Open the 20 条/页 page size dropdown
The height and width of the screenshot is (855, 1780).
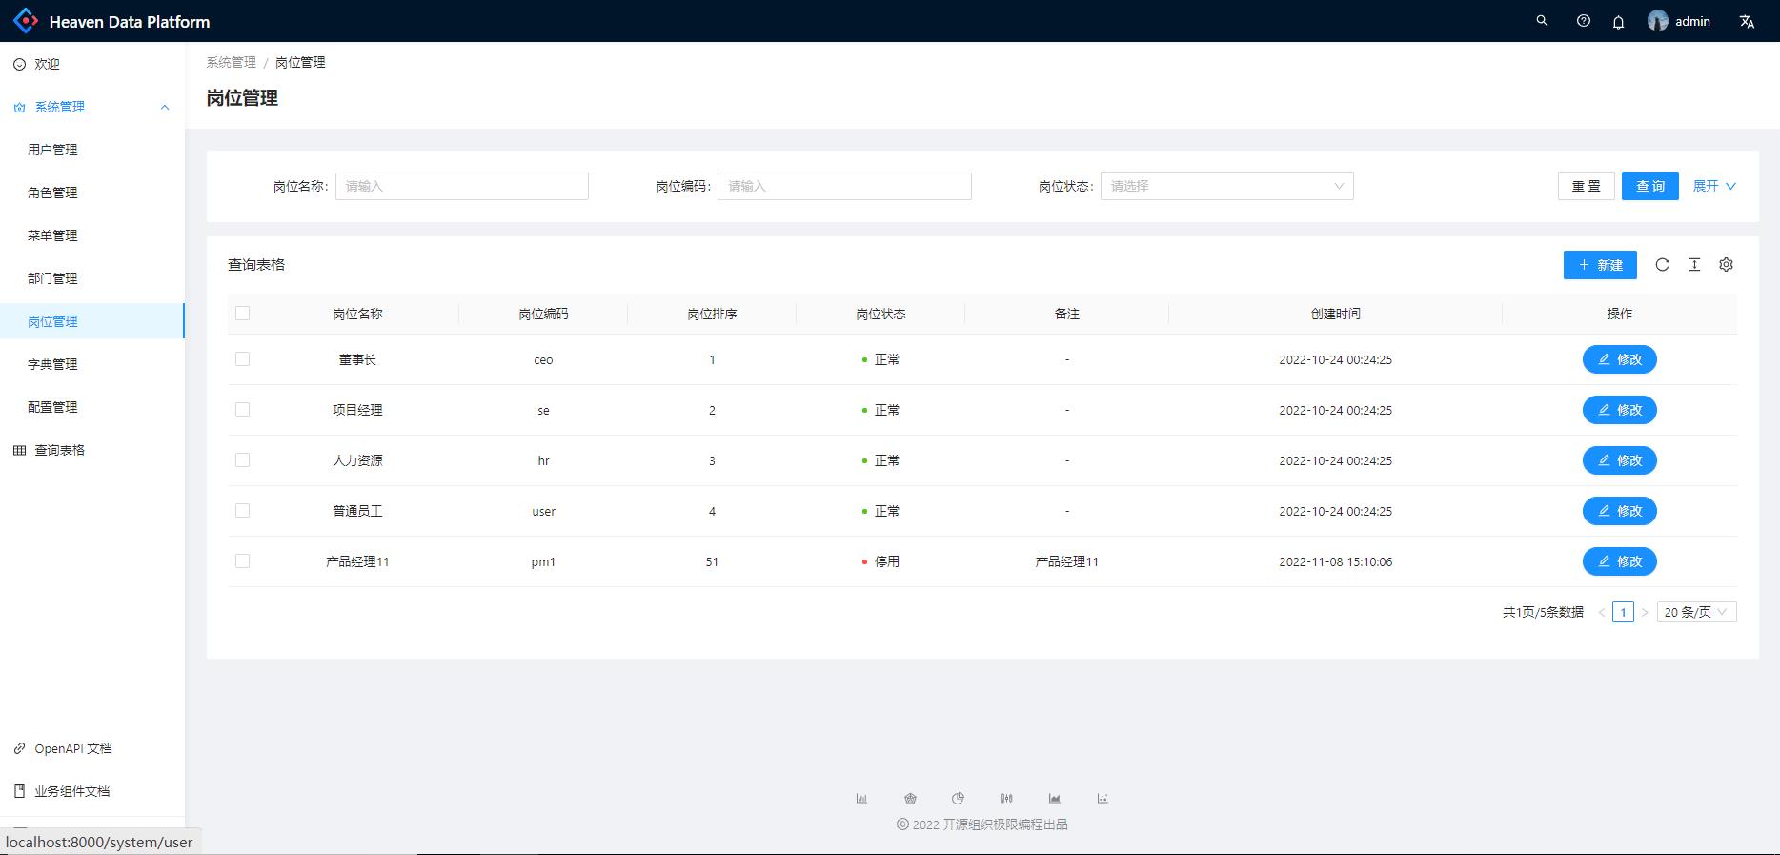(1697, 612)
